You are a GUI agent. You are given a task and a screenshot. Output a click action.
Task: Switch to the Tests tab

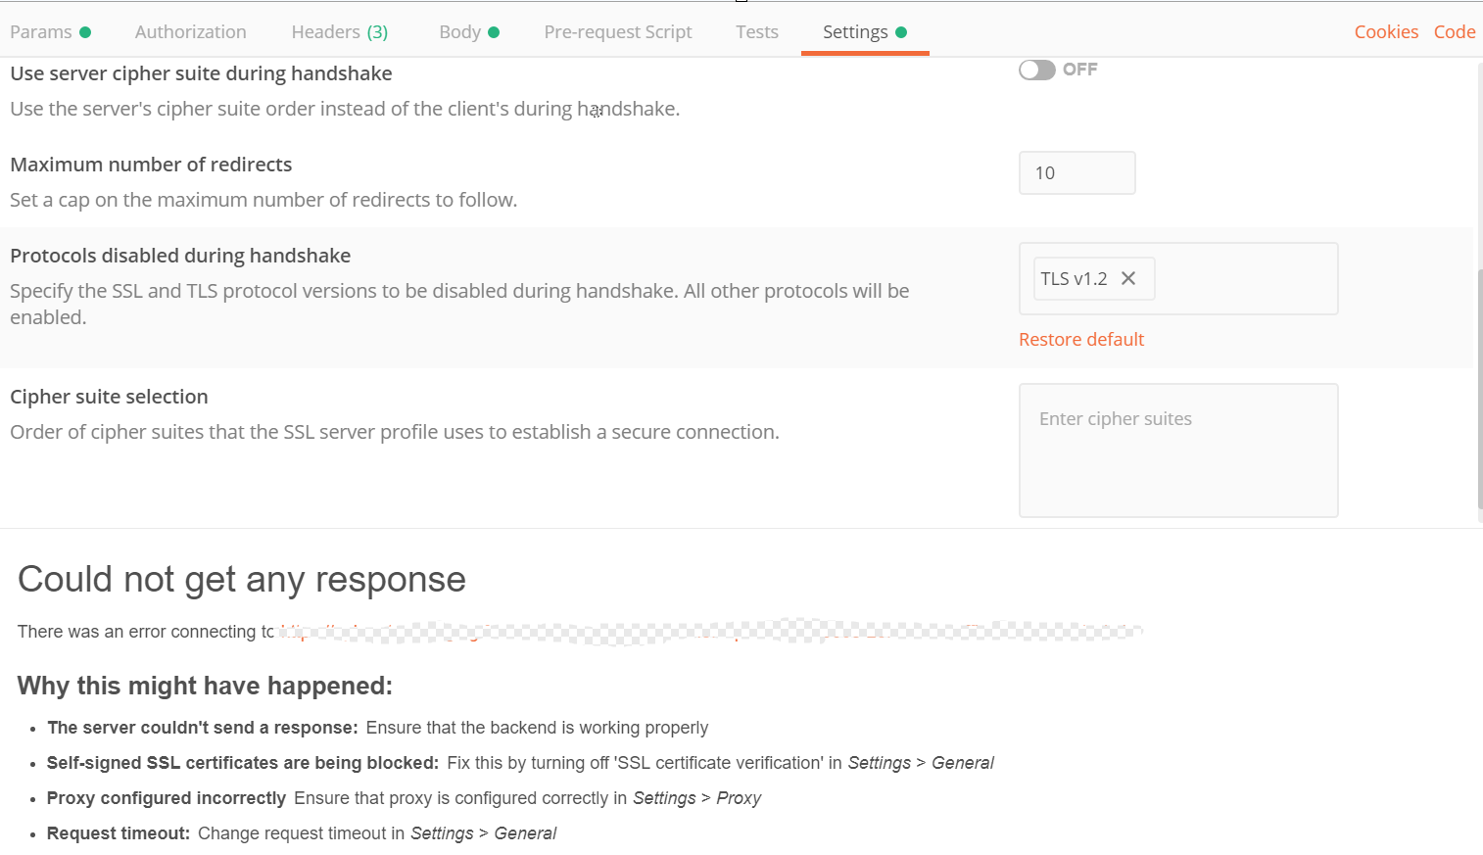coord(757,32)
